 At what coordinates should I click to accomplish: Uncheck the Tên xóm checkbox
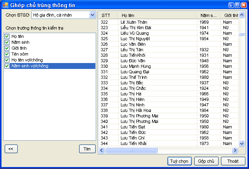click(7, 54)
